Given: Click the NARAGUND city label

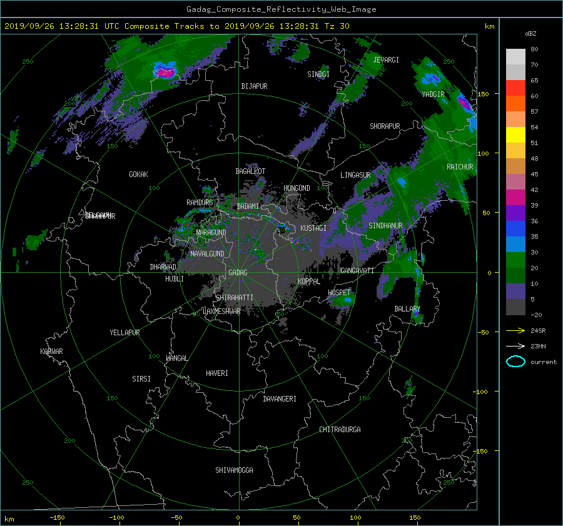Looking at the screenshot, I should pos(211,233).
